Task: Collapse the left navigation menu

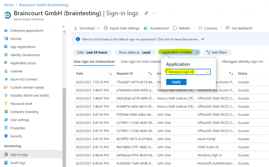Action: click(63, 27)
